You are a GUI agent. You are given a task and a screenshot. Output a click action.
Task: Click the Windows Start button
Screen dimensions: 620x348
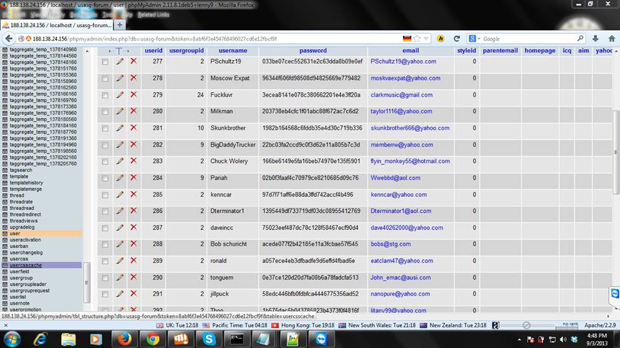(12, 340)
